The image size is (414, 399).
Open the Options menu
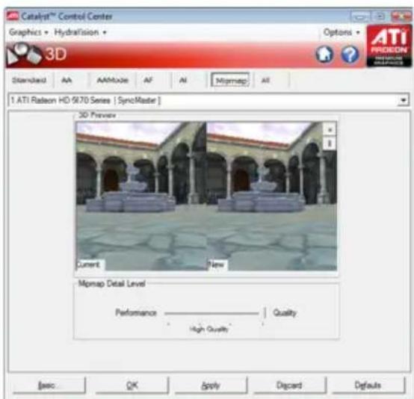pos(342,32)
